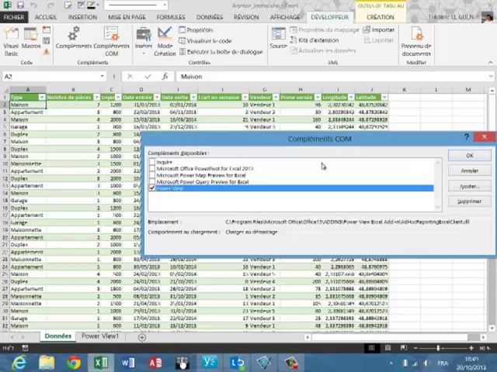Switch to the INSERTION ribbon tab
The height and width of the screenshot is (372, 497).
[x=82, y=17]
